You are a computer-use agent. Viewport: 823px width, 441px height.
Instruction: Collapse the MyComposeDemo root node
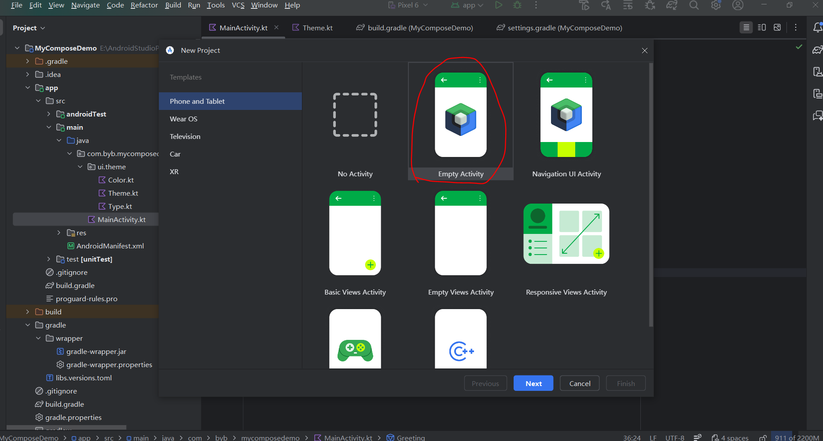17,48
